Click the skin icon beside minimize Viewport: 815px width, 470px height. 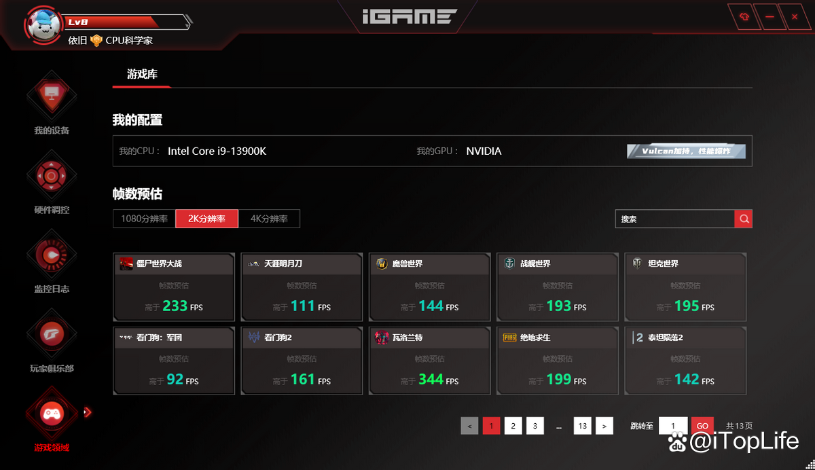(x=744, y=17)
